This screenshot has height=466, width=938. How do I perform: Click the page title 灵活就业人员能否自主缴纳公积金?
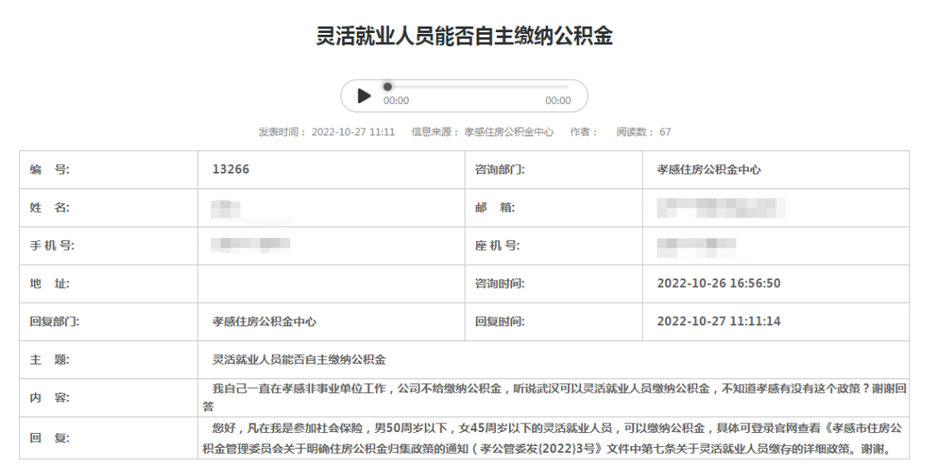coord(465,36)
